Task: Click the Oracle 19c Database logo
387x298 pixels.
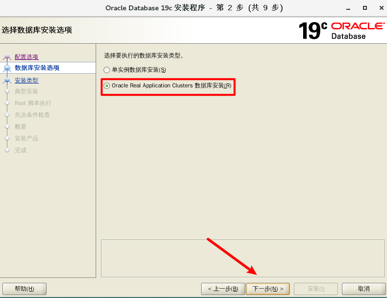Action: point(341,30)
